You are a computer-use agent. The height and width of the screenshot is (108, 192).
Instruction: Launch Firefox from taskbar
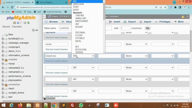click(20, 105)
